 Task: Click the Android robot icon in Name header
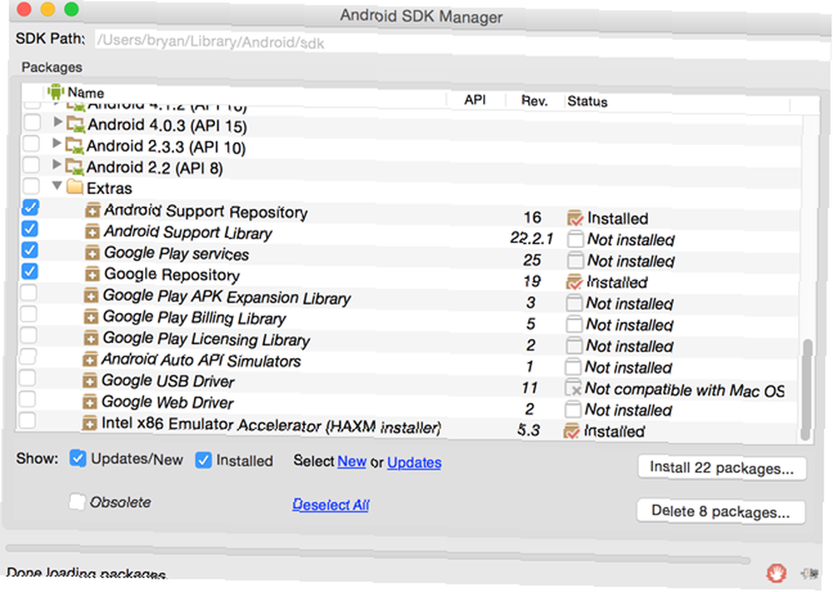click(x=55, y=92)
